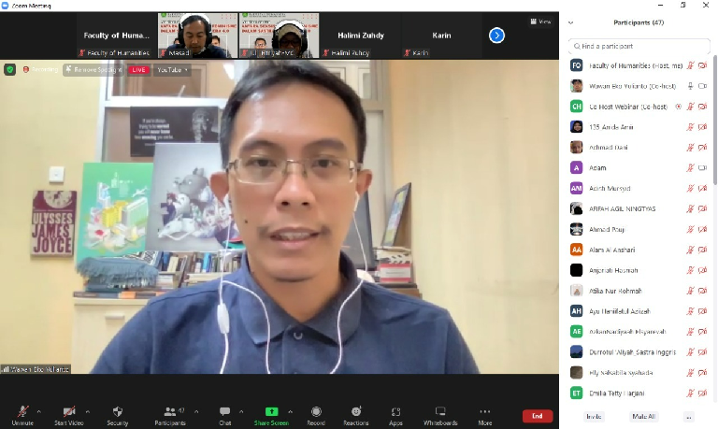The image size is (718, 429).
Task: Toggle microphone for Wawan Eko Yulianto
Action: point(690,86)
